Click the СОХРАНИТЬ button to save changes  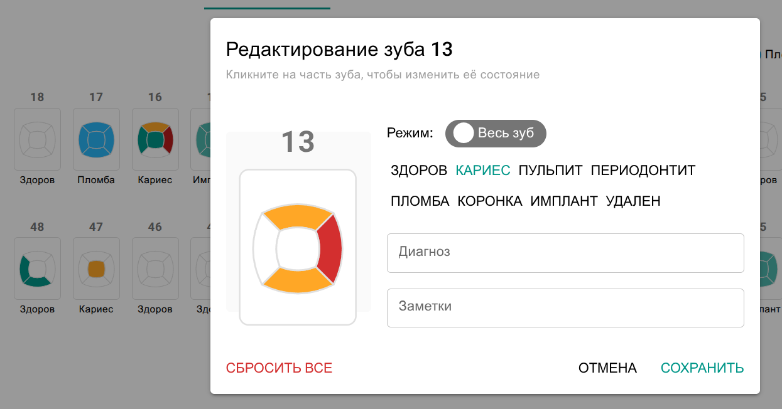coord(702,368)
